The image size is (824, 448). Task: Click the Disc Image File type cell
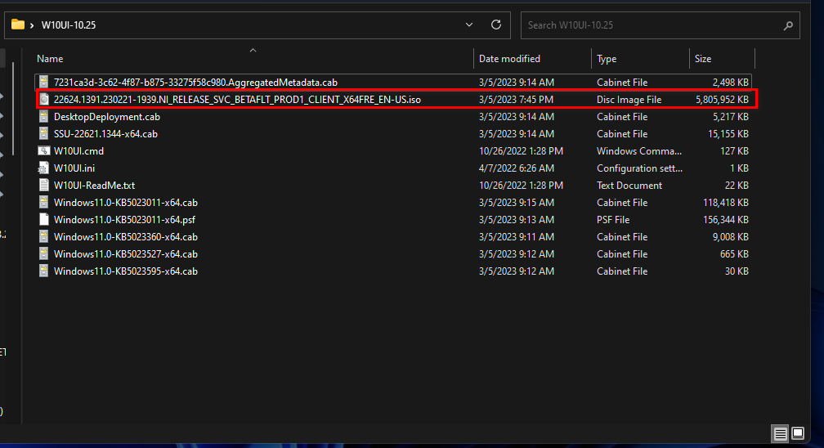click(629, 100)
